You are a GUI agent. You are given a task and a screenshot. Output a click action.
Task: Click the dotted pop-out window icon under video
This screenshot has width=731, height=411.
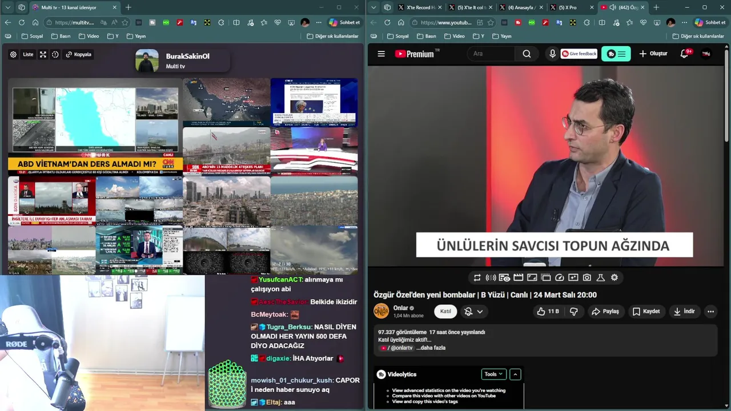pos(545,277)
